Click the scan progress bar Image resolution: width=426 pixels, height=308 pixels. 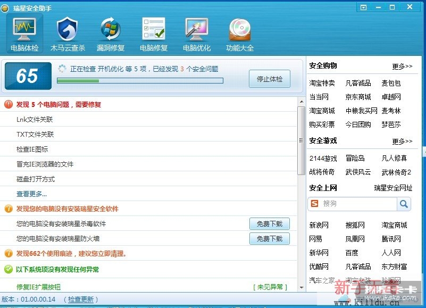(x=140, y=80)
